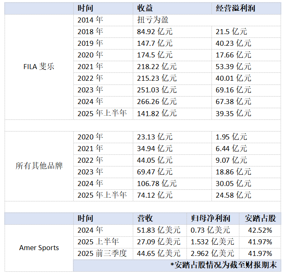Select the "营收" header cell
286x273 pixels.
pos(145,218)
